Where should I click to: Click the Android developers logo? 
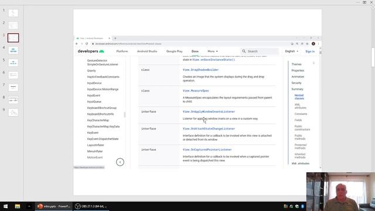[x=91, y=51]
